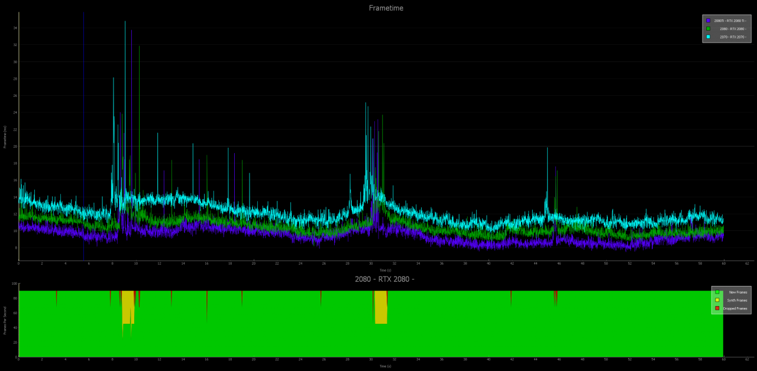Click the 'Frametime' chart title
This screenshot has height=371, width=757.
coord(386,8)
